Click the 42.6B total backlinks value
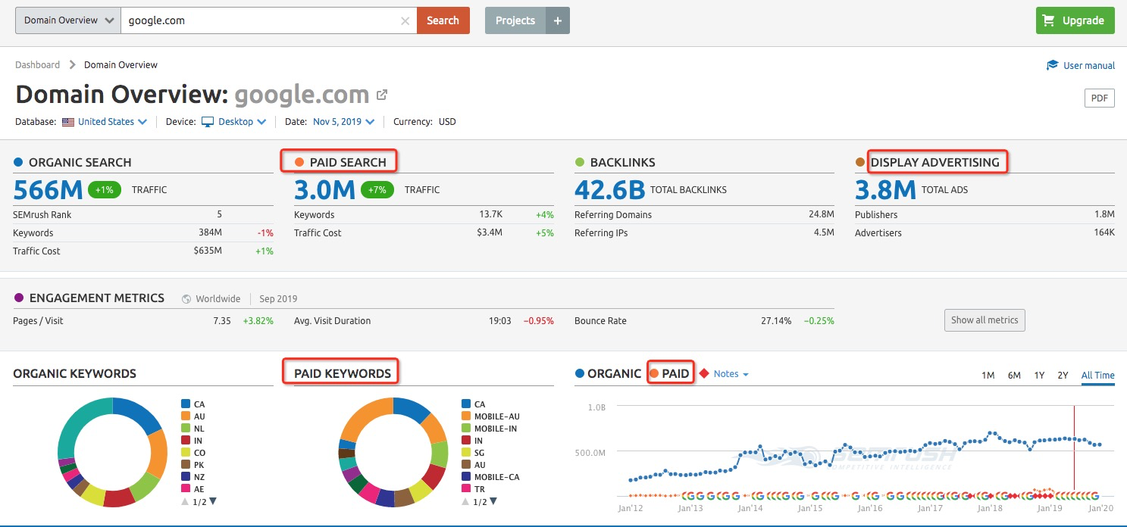The image size is (1127, 527). (x=609, y=189)
